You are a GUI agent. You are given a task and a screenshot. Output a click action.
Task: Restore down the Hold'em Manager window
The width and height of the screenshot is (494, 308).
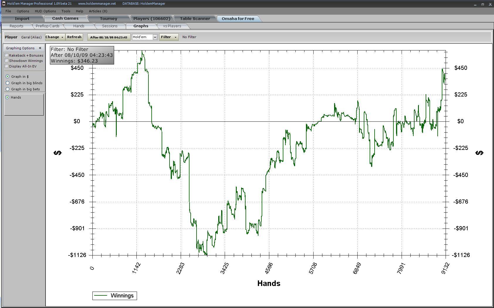pos(483,4)
